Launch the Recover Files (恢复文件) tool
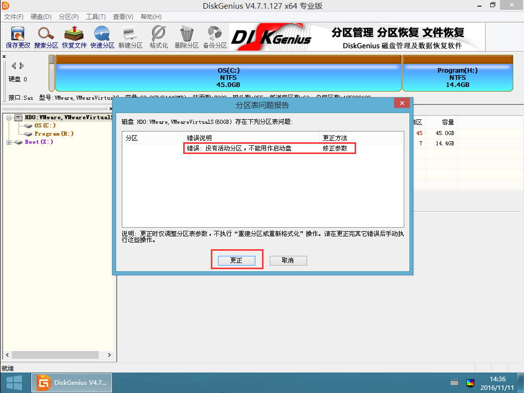This screenshot has height=393, width=524. [74, 37]
